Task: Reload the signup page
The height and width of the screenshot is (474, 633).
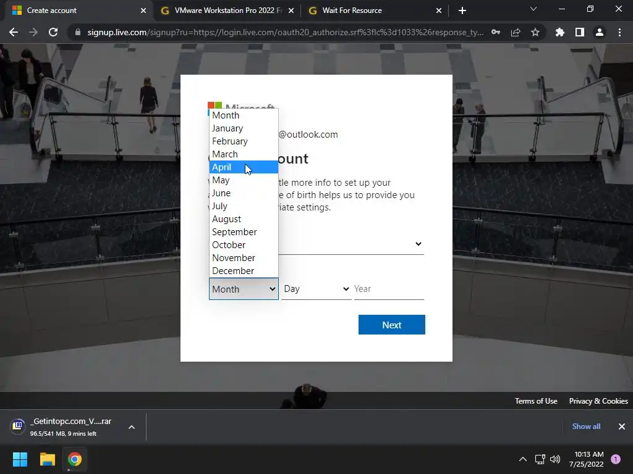Action: click(x=53, y=32)
